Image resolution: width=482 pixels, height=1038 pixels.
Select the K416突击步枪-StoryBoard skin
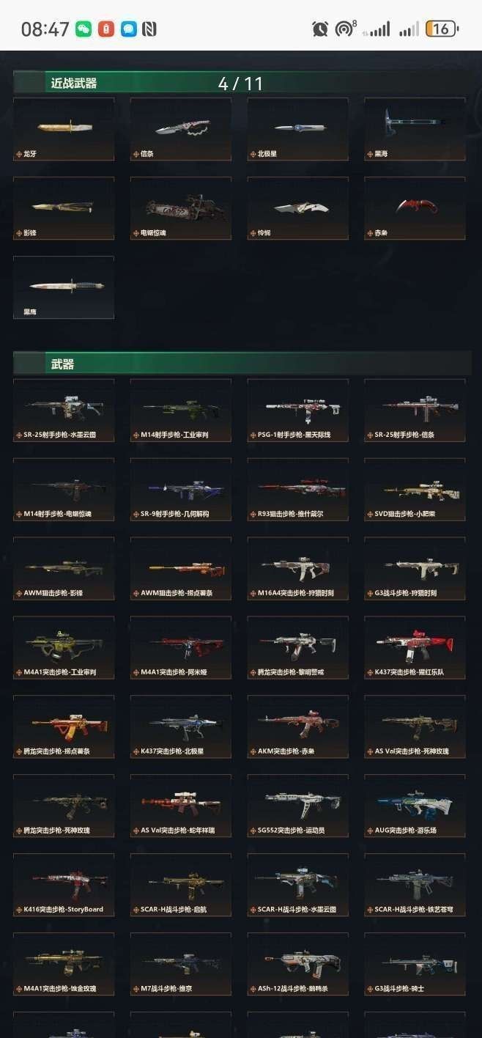coord(64,885)
